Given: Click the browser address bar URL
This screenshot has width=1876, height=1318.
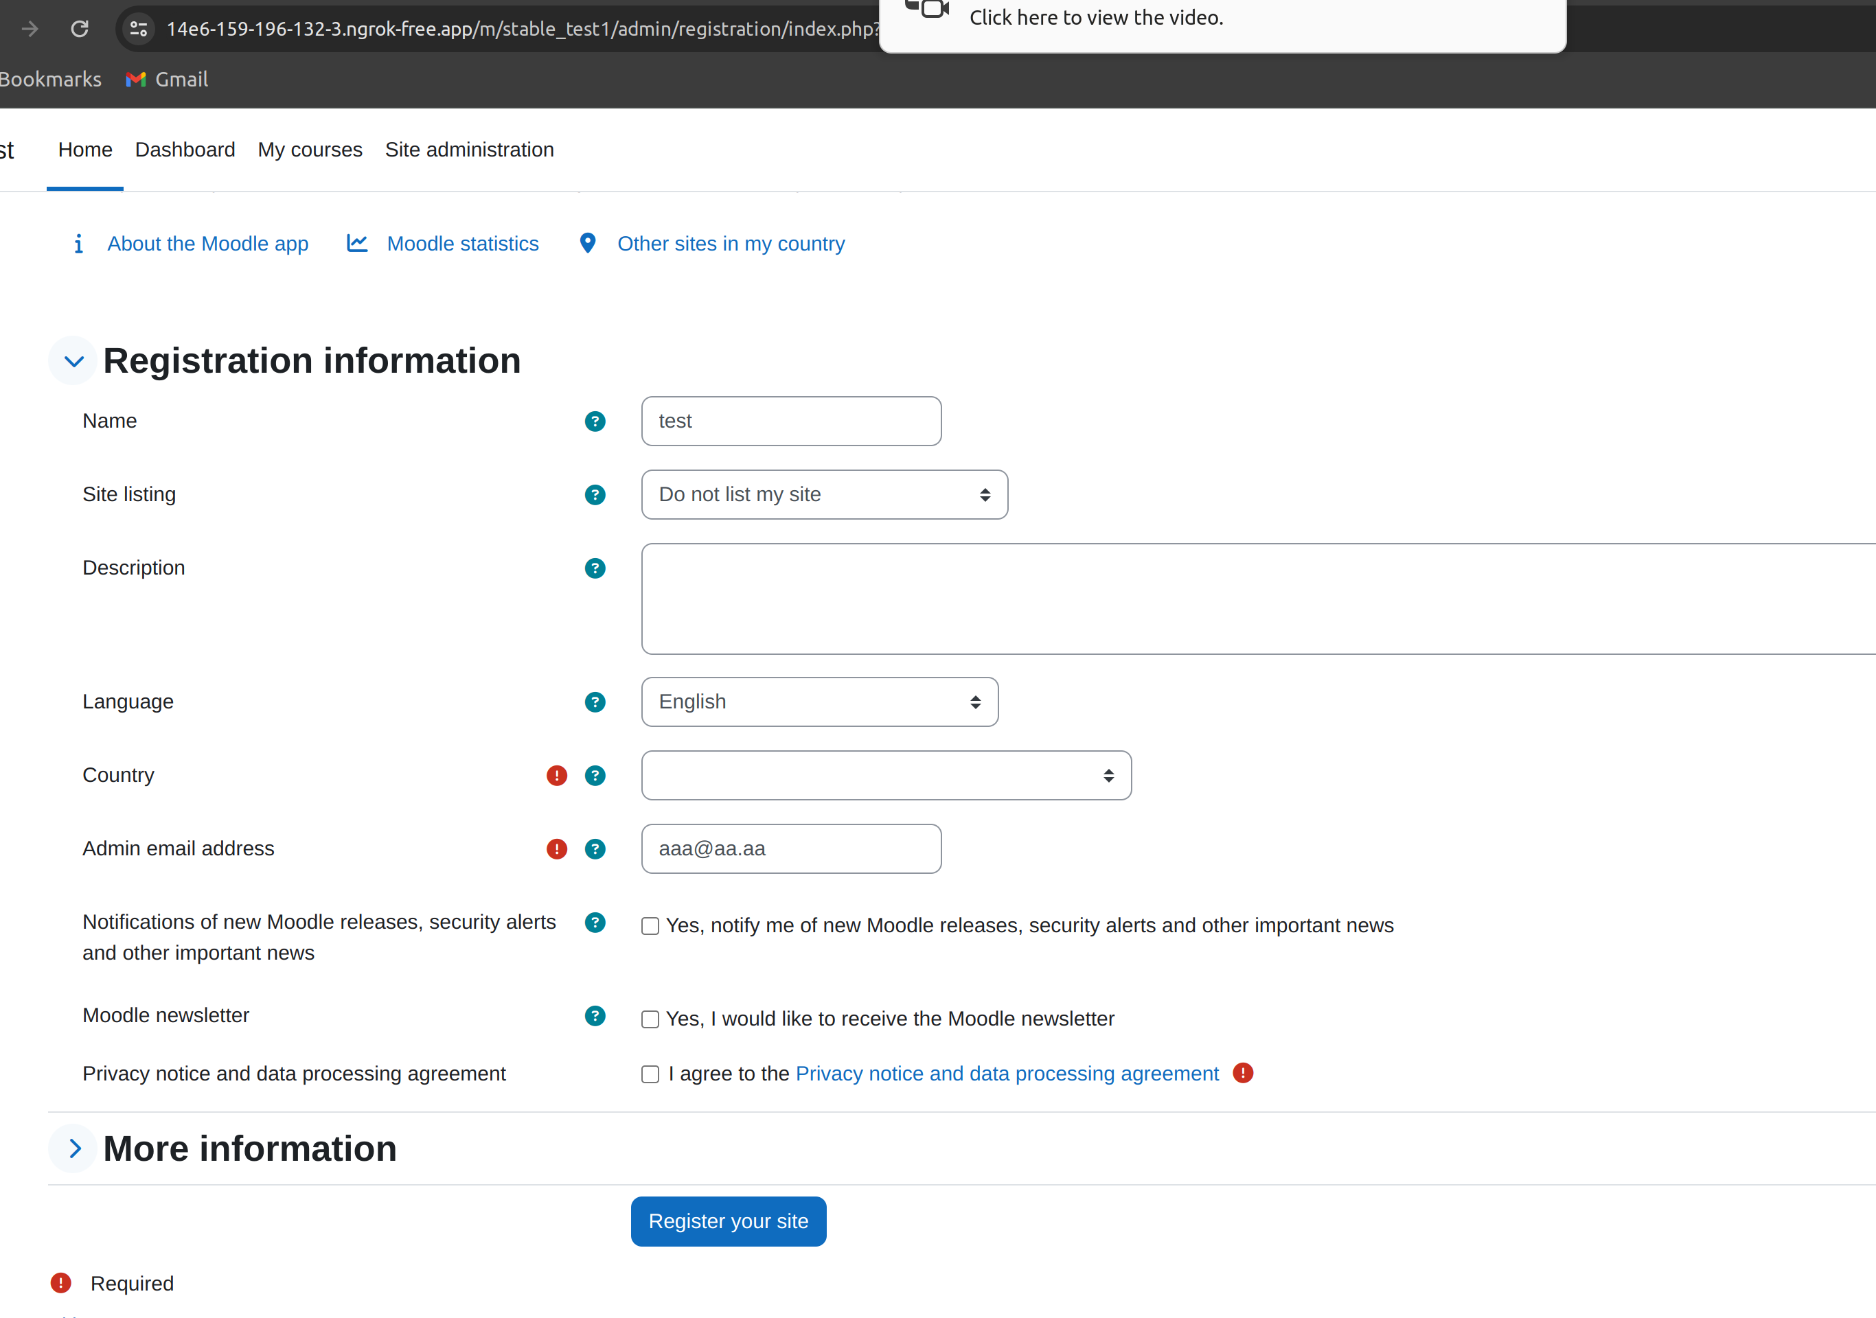Looking at the screenshot, I should [523, 30].
